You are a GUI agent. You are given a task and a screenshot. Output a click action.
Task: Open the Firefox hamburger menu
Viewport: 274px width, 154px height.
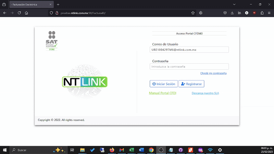(269, 13)
